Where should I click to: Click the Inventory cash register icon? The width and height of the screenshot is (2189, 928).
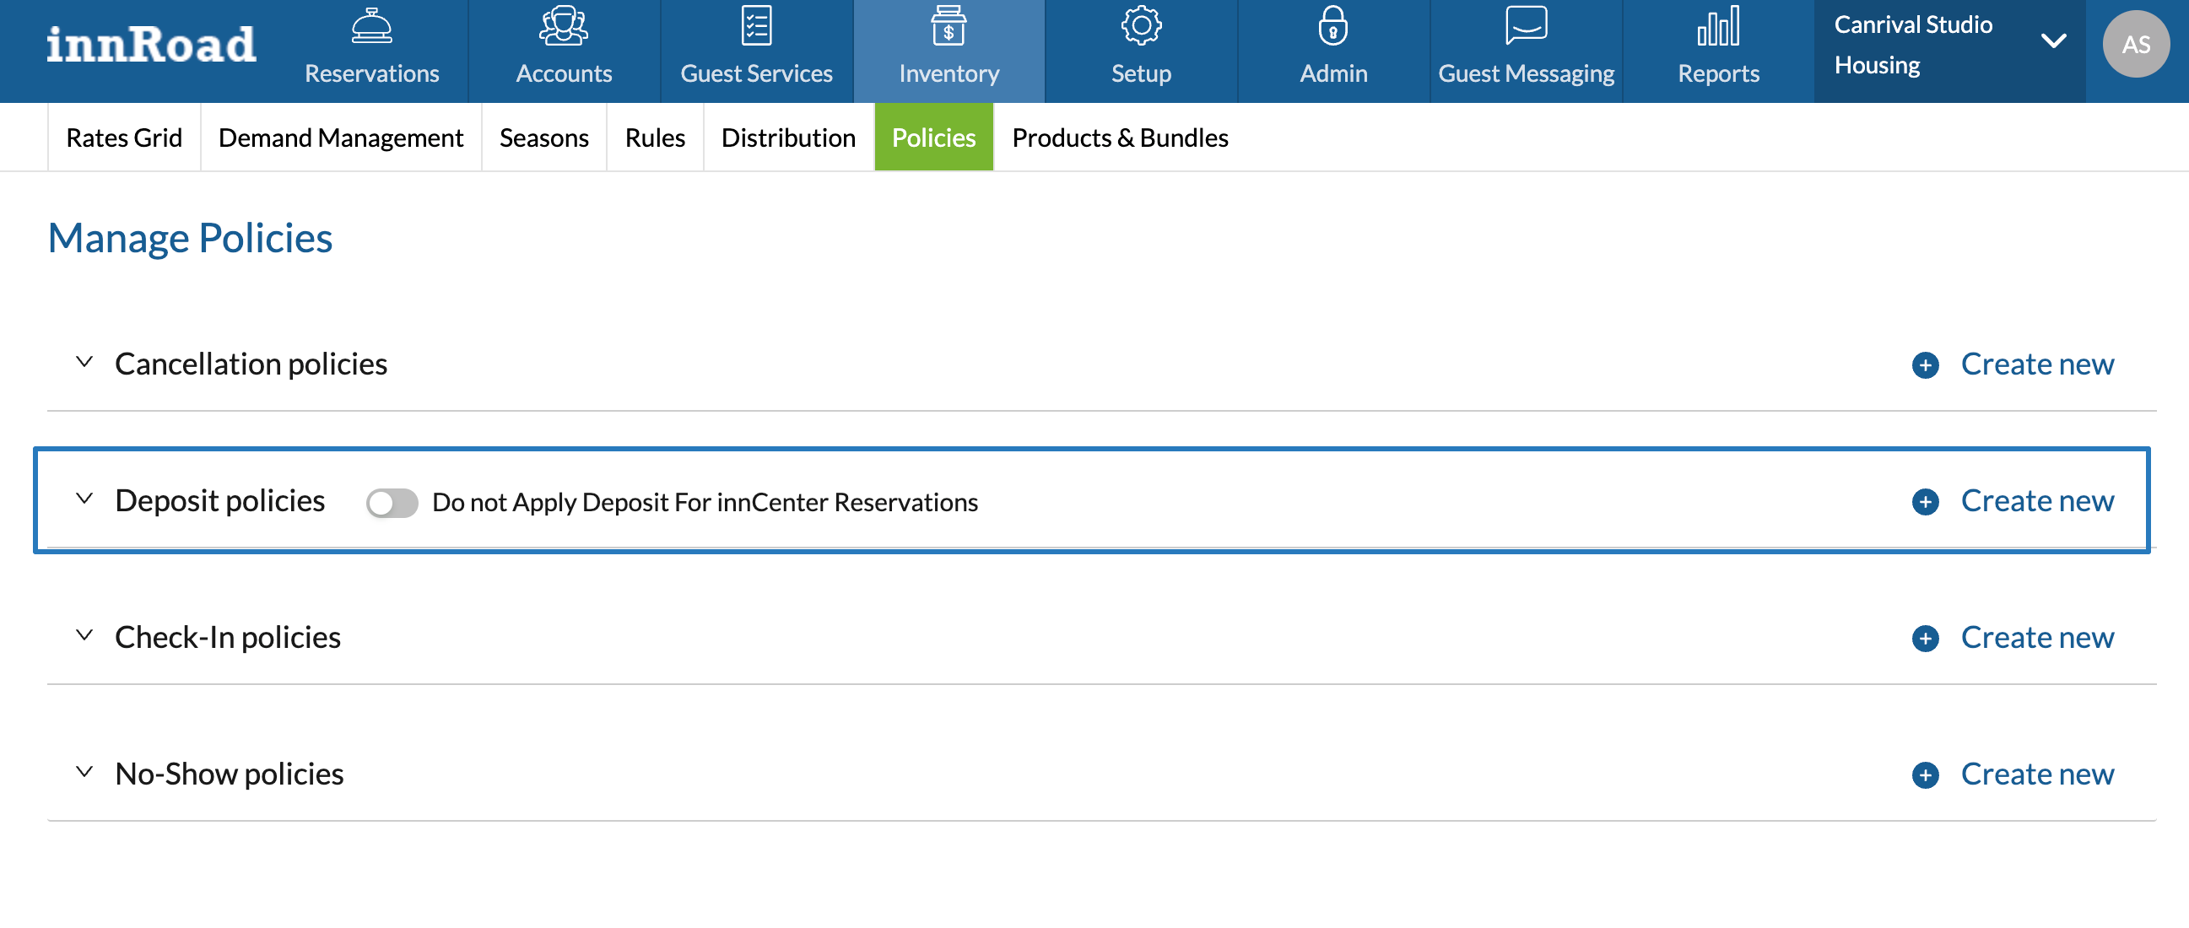948,26
